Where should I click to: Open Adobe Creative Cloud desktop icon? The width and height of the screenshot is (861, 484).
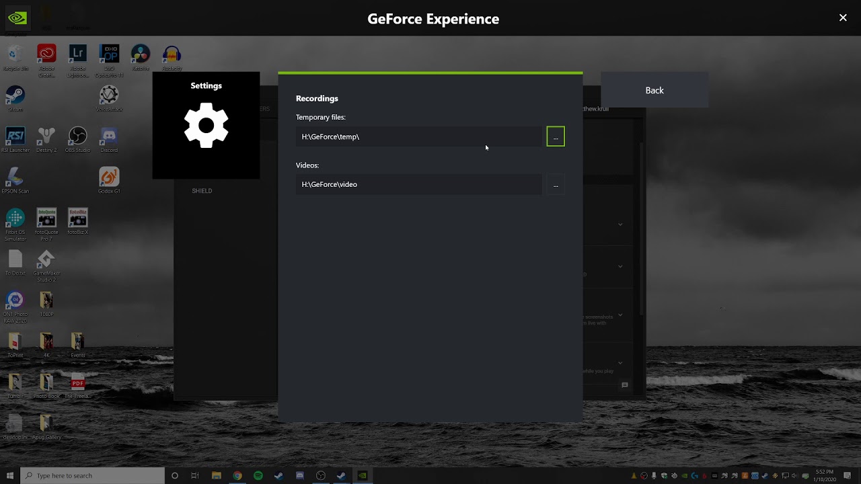46,61
